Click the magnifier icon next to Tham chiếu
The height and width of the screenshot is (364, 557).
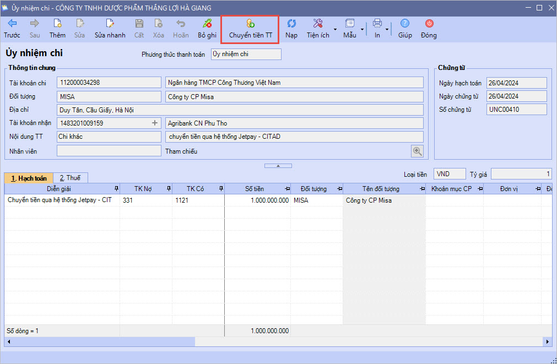(x=417, y=151)
